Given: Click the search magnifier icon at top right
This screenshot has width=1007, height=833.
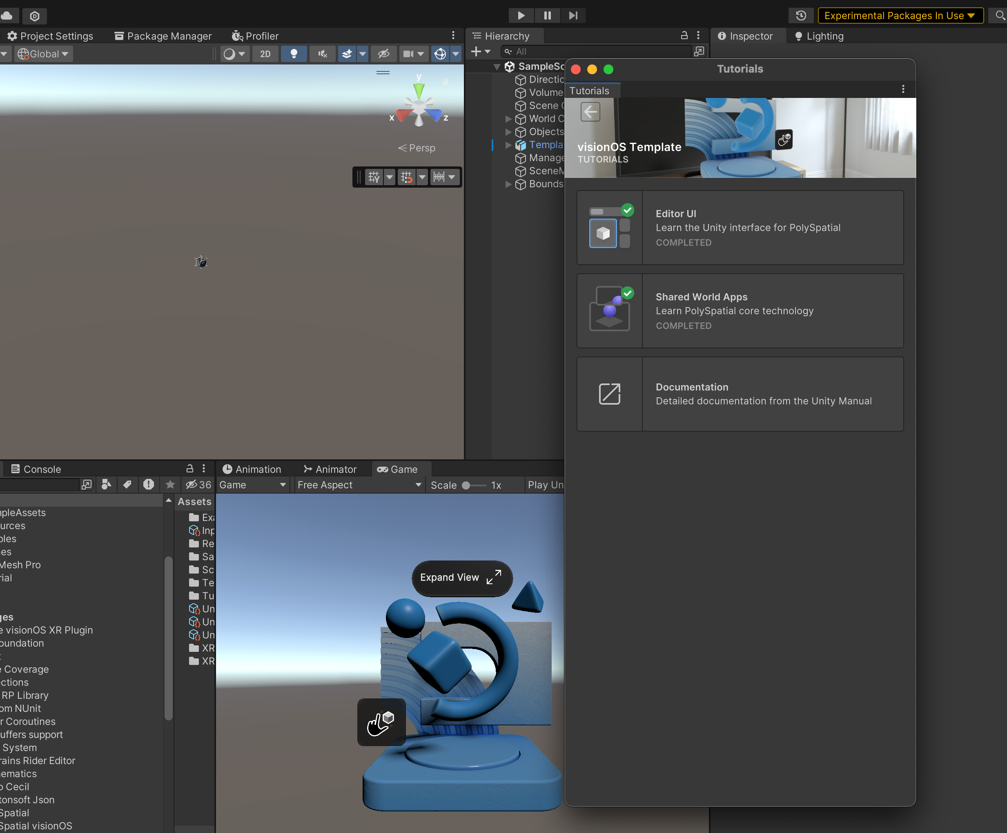Looking at the screenshot, I should [x=1000, y=16].
